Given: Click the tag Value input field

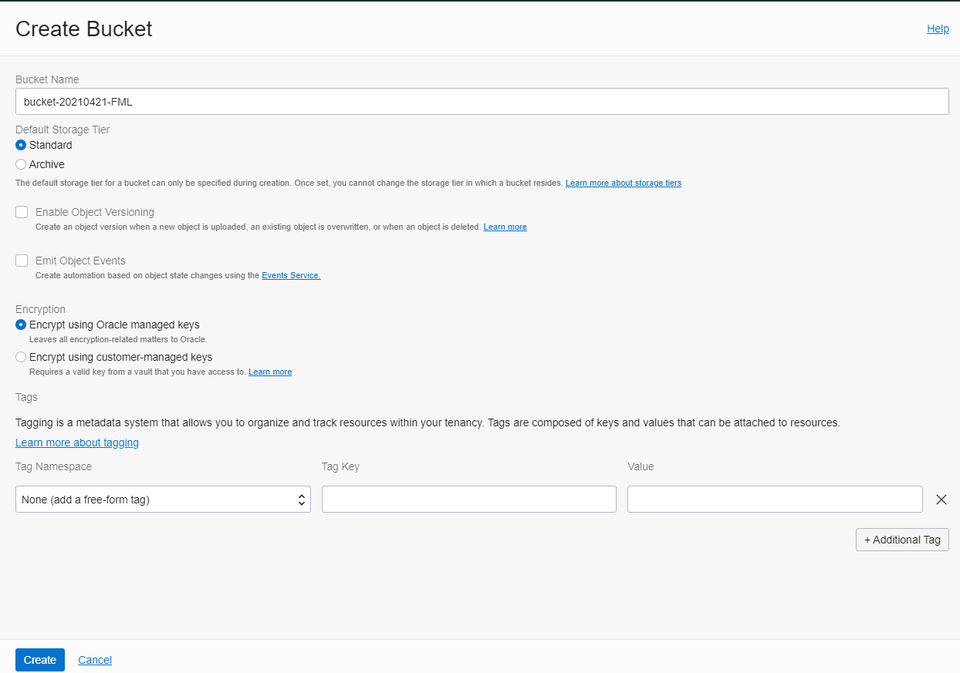Looking at the screenshot, I should click(x=774, y=500).
